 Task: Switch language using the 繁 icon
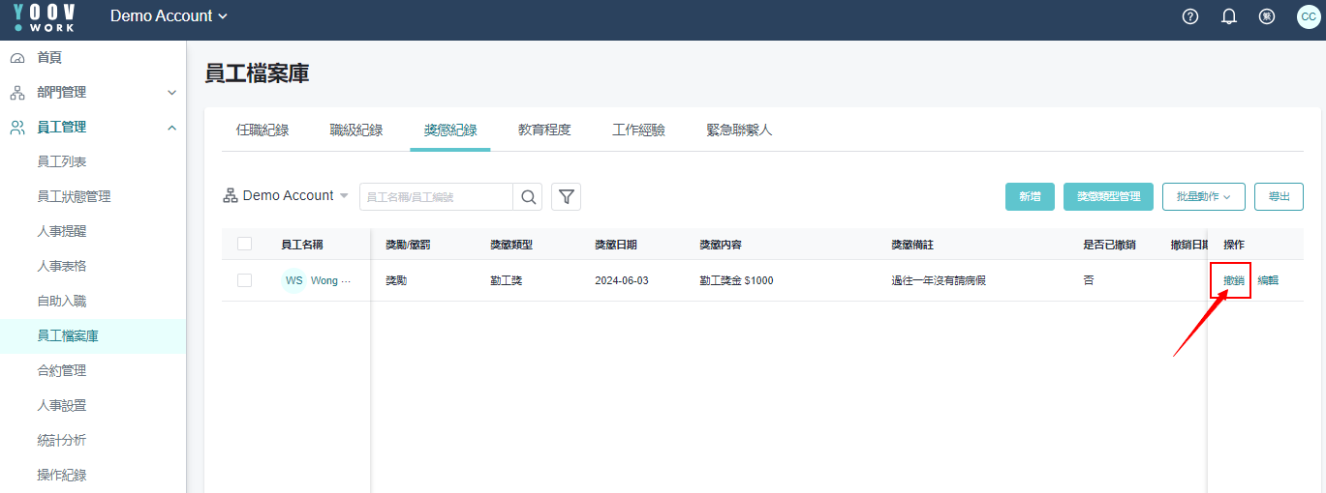tap(1266, 16)
